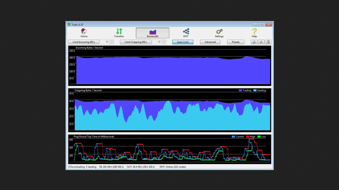This screenshot has height=190, width=339.
Task: Toggle the Auto Limit button
Action: pos(183,42)
